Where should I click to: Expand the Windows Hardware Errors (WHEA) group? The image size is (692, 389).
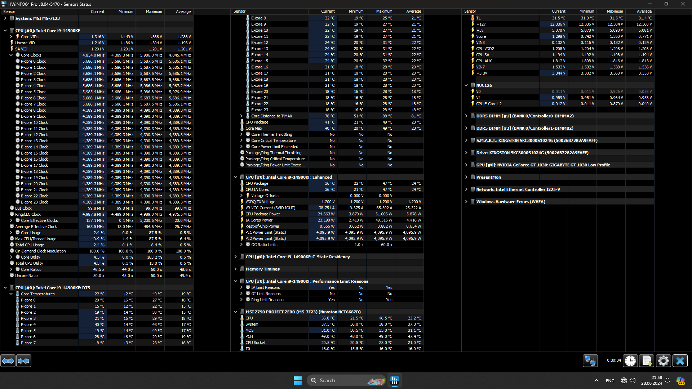pos(466,202)
